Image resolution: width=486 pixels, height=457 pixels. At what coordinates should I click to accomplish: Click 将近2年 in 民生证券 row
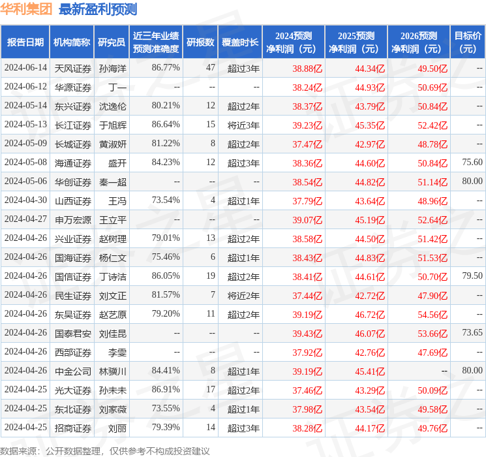[243, 296]
